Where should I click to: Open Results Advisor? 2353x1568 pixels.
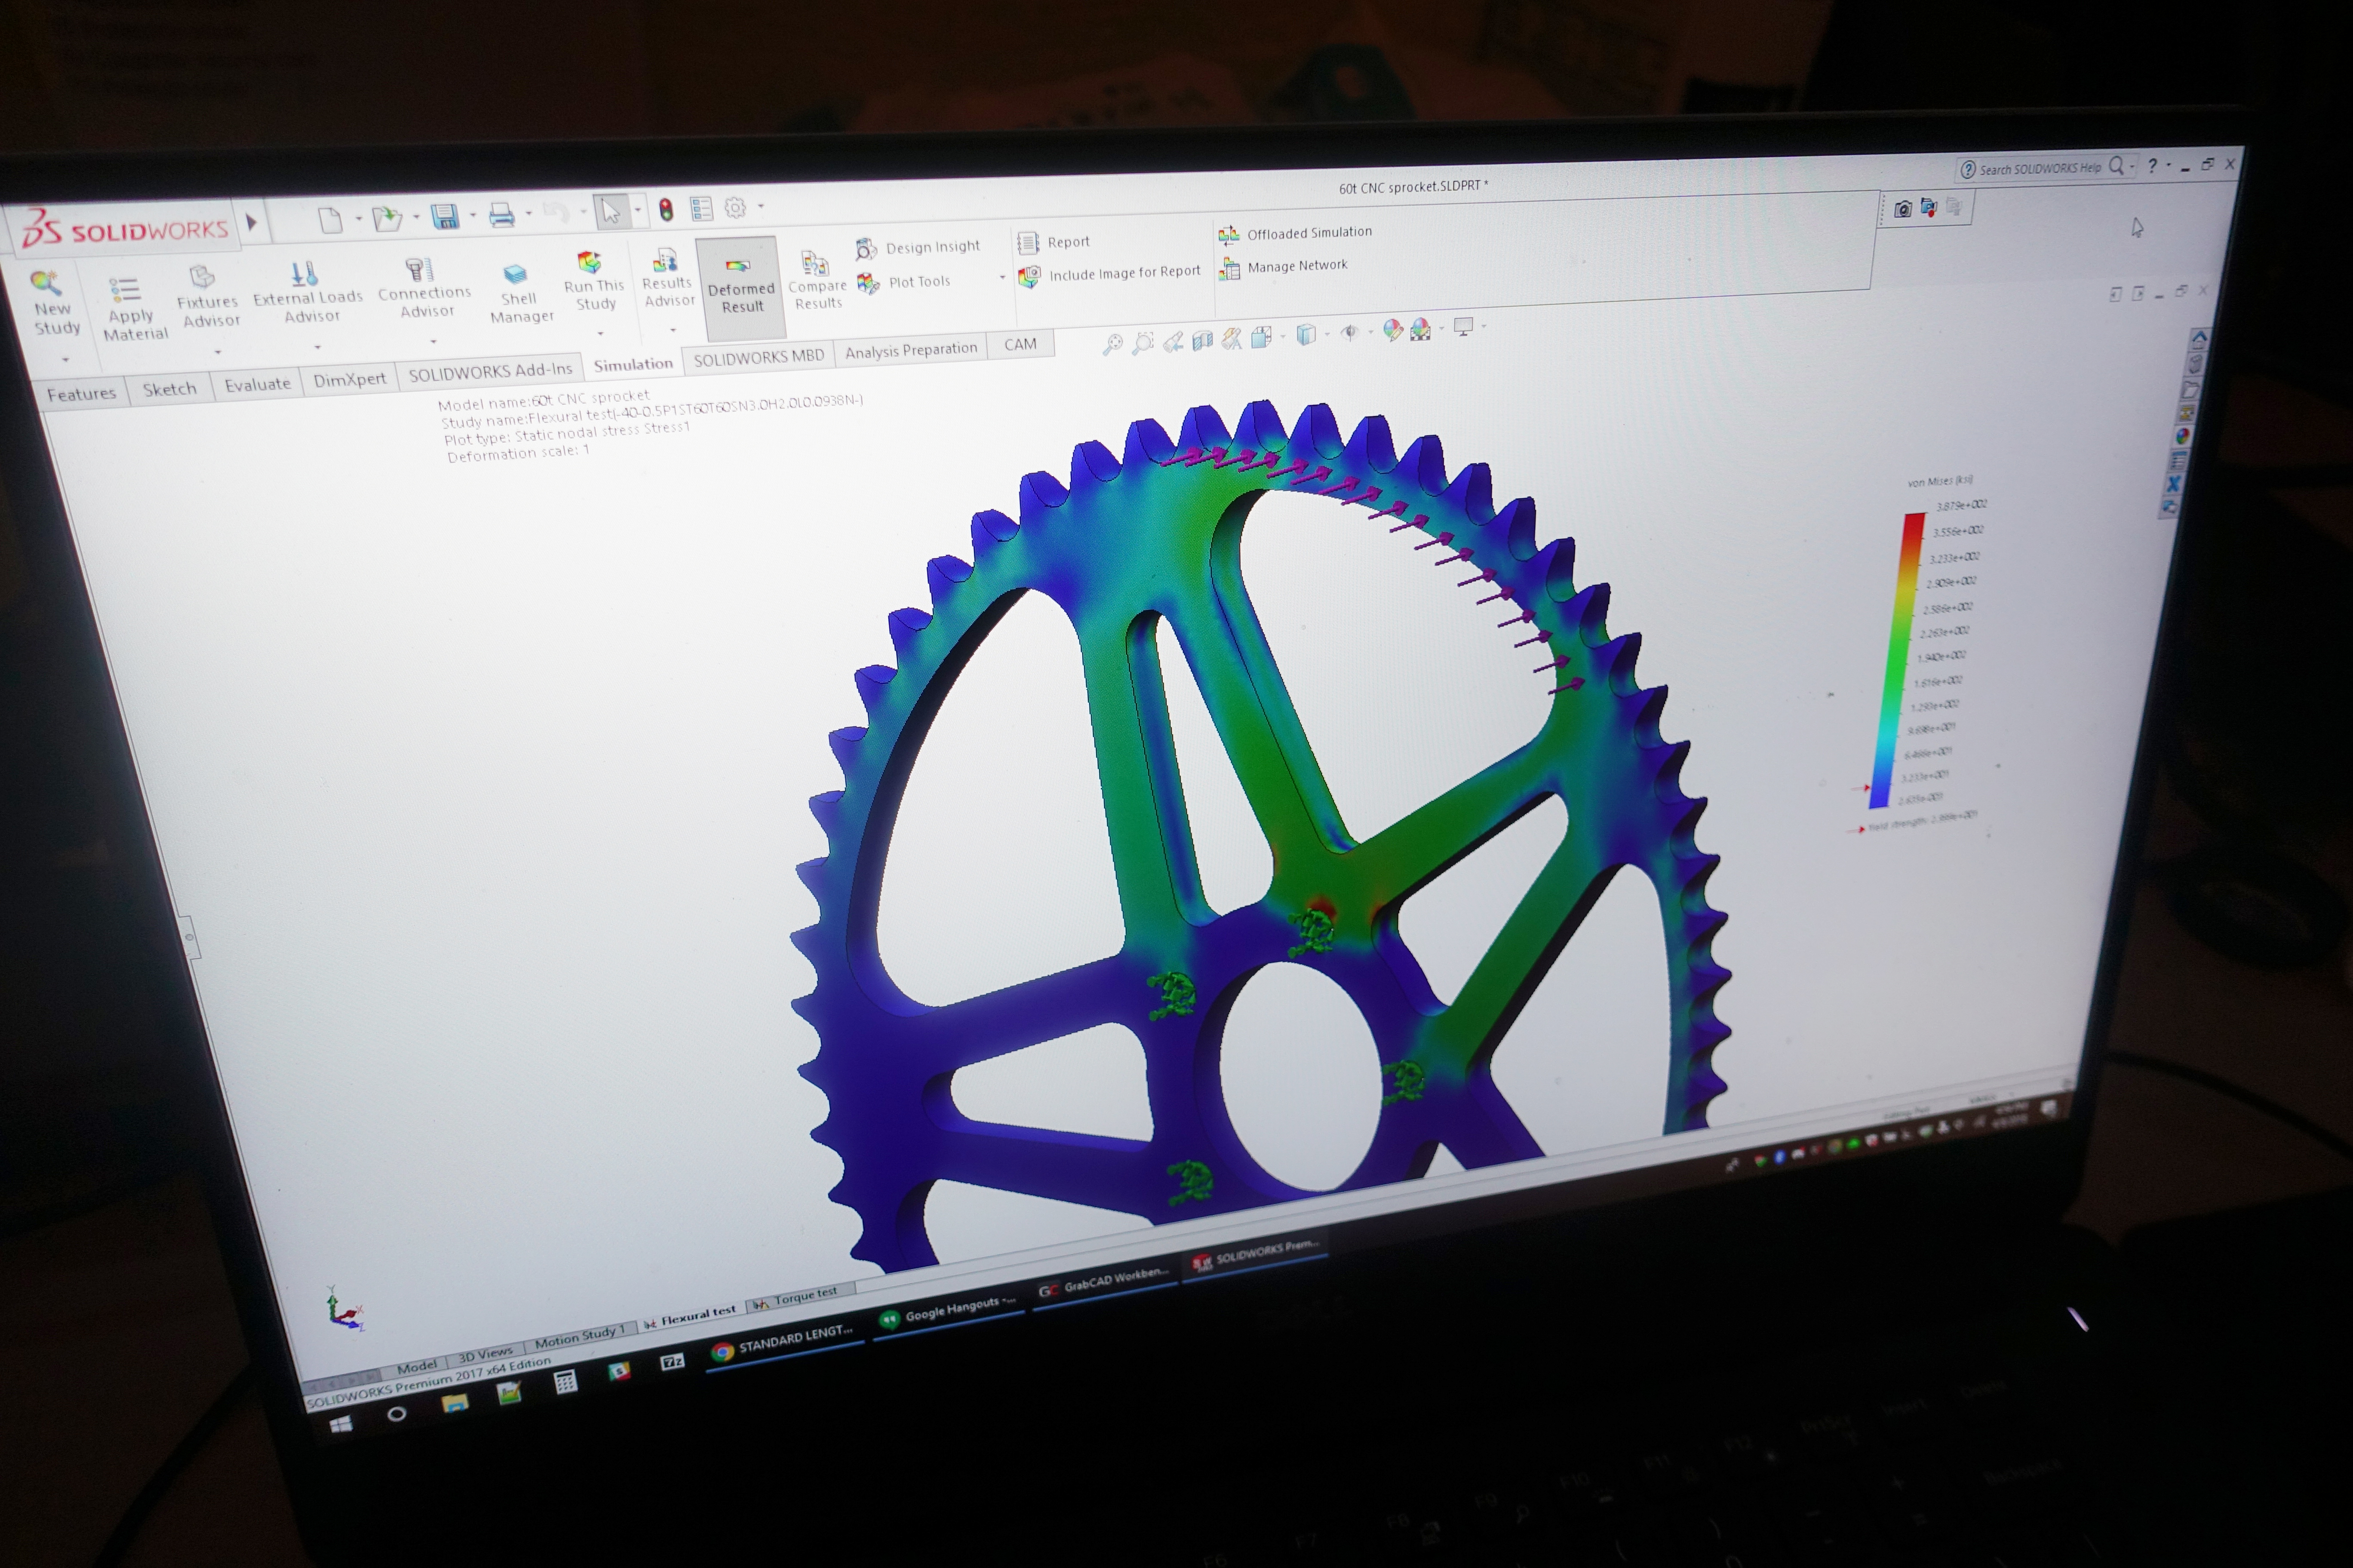pos(667,278)
